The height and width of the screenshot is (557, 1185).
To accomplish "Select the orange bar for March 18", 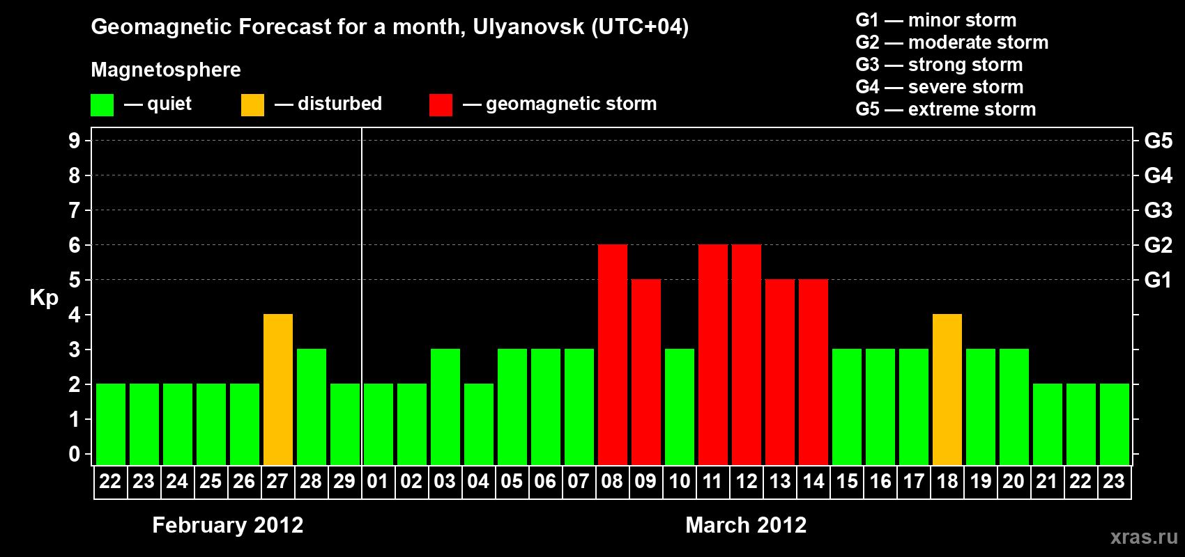I will (x=947, y=389).
